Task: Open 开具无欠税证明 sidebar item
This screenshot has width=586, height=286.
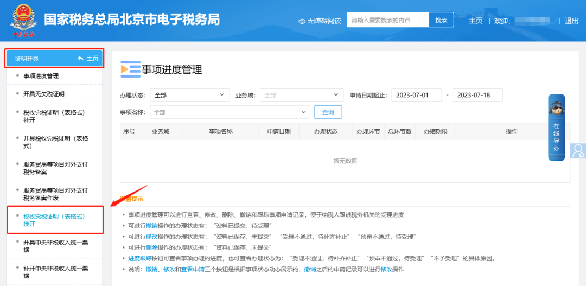Action: coord(44,94)
